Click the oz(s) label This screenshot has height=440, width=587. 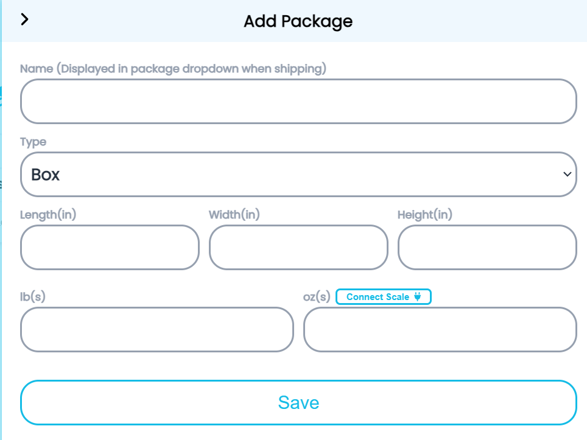[317, 297]
